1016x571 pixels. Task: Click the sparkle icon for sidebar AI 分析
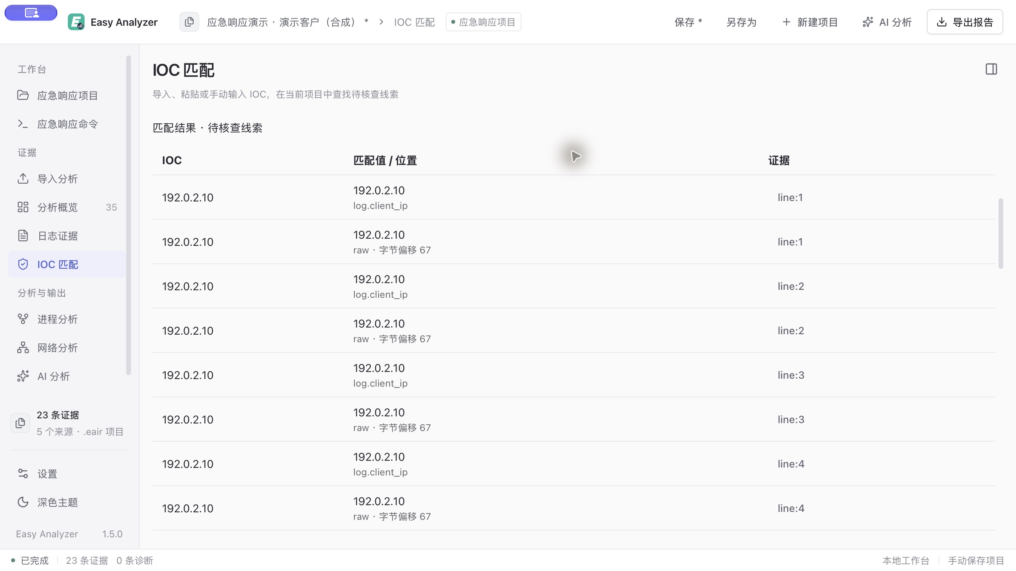[23, 376]
